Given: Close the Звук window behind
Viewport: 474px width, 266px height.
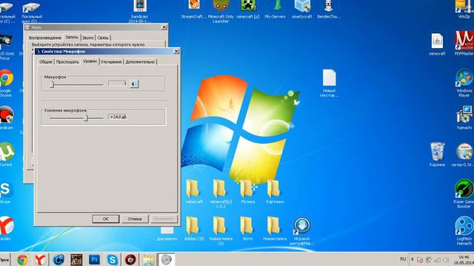Looking at the screenshot, I should (x=164, y=27).
